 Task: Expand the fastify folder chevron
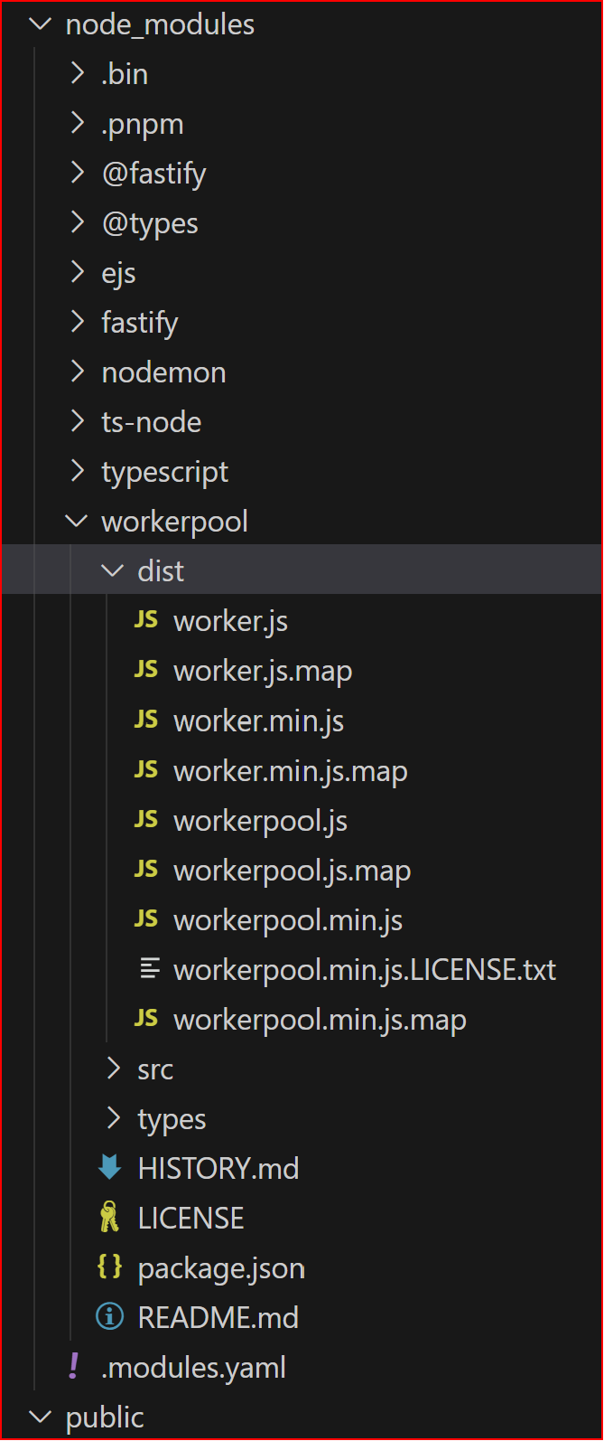click(78, 323)
